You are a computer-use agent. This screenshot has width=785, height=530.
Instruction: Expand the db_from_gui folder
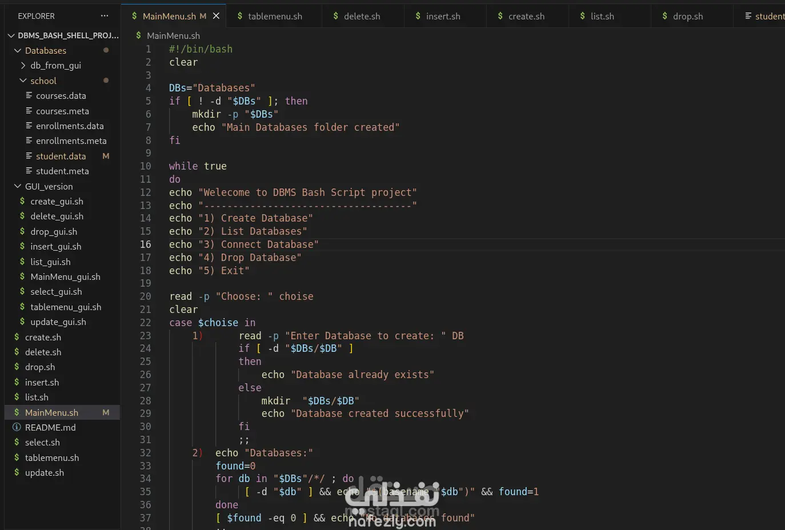23,65
